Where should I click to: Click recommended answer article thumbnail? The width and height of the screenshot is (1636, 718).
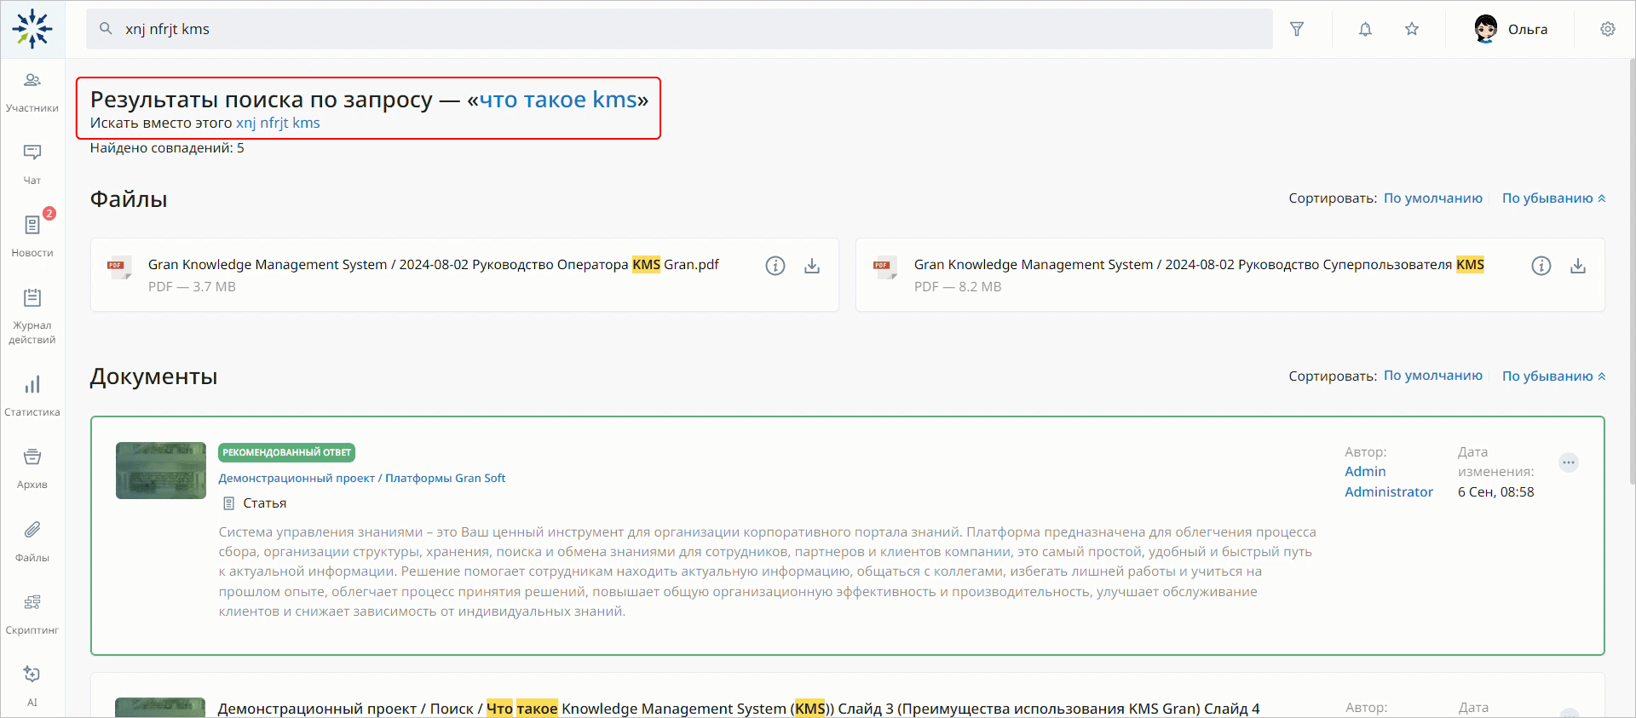(161, 470)
